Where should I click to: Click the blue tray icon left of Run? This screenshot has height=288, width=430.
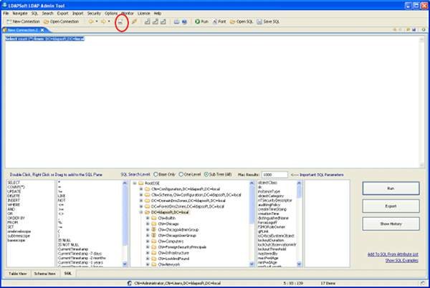point(176,21)
